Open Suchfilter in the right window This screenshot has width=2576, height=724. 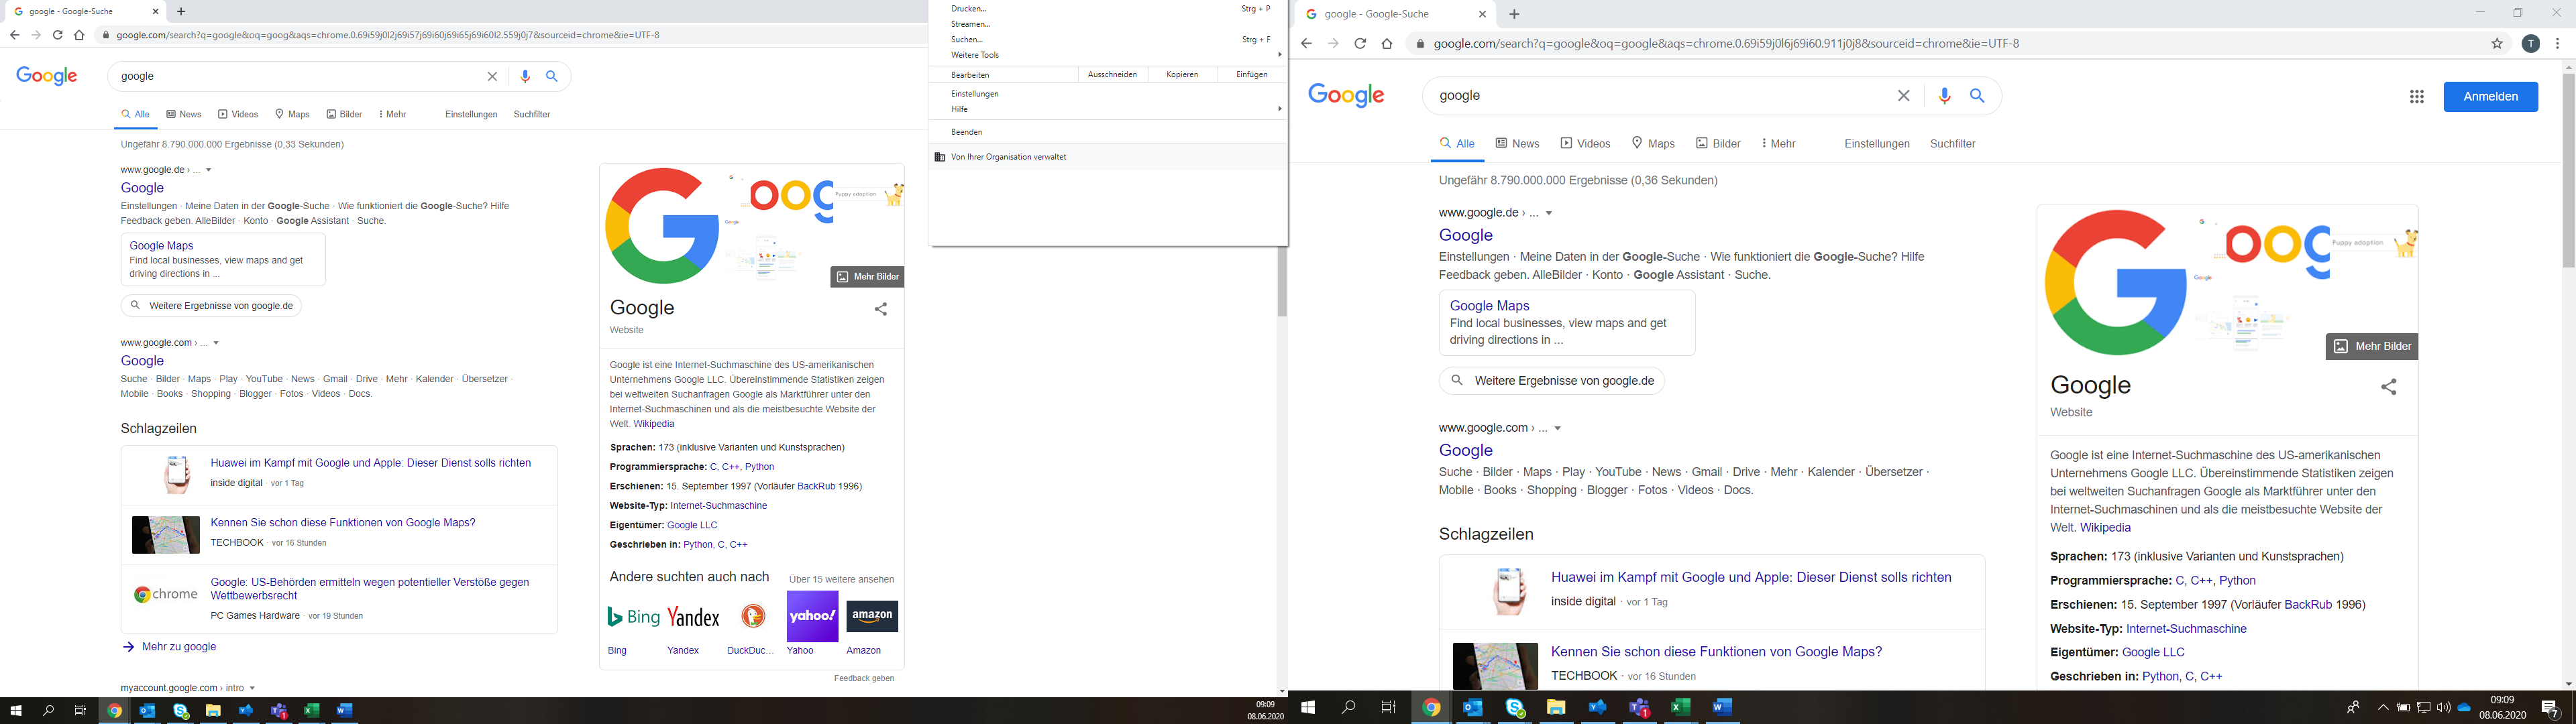pyautogui.click(x=1952, y=144)
